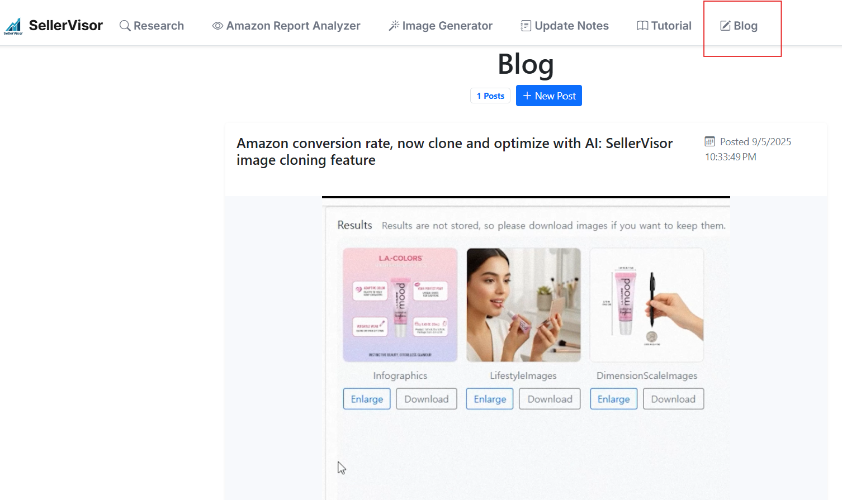This screenshot has height=500, width=842.
Task: Open the Amazon conversion rate blog post title
Action: tap(455, 151)
